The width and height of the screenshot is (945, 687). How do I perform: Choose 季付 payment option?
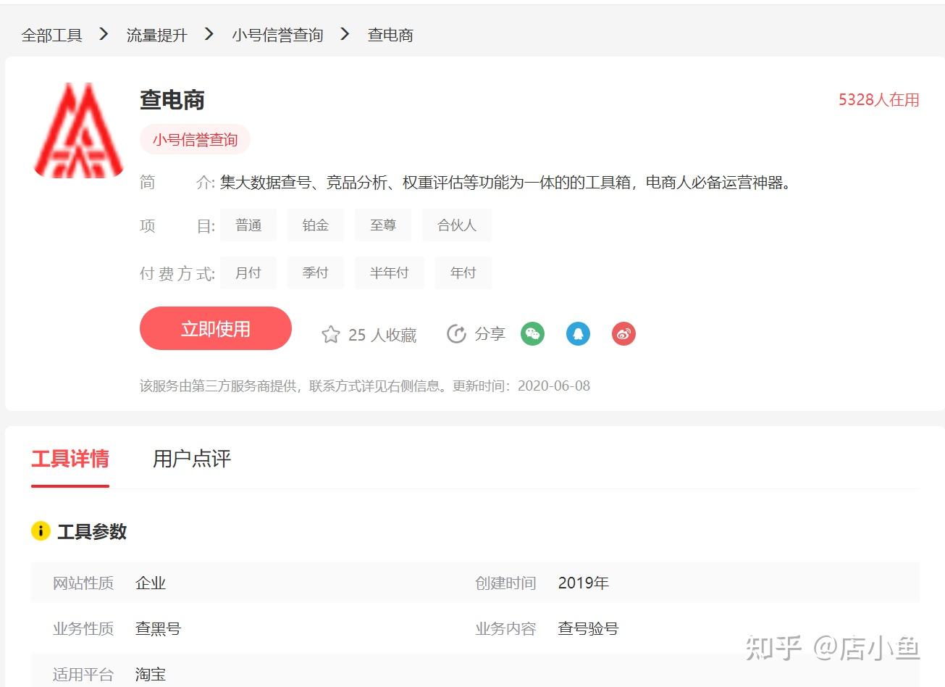coord(316,272)
